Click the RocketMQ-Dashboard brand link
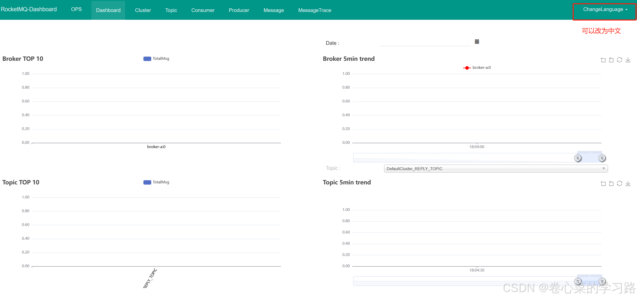Viewport: 637px width, 298px height. pos(29,9)
